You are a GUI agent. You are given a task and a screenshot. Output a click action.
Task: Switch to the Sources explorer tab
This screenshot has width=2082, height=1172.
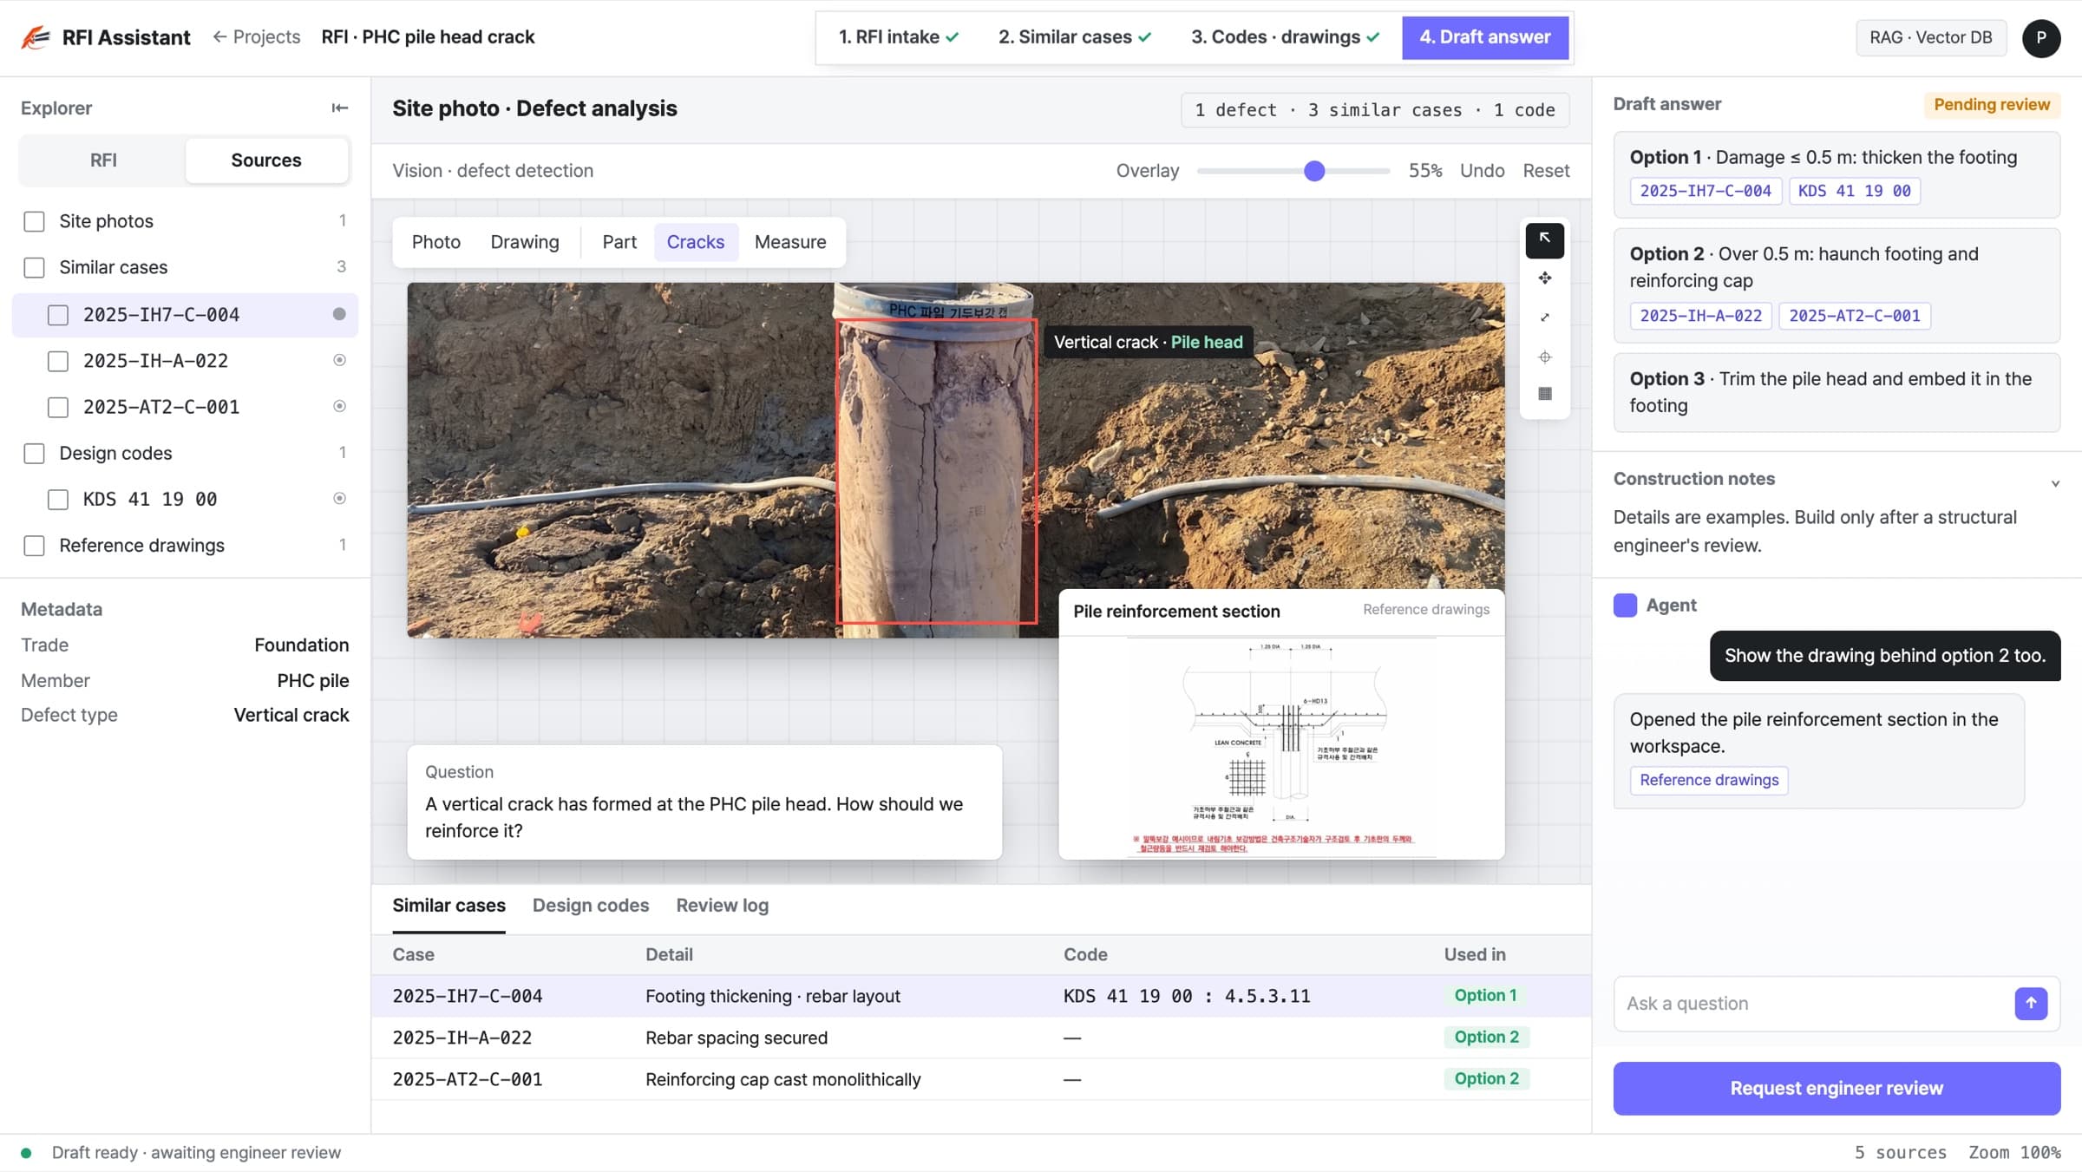[266, 160]
